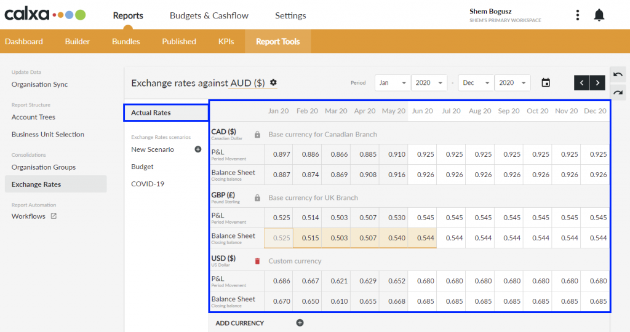Edit USD P&L Mar 20 cell 0.621

point(337,281)
